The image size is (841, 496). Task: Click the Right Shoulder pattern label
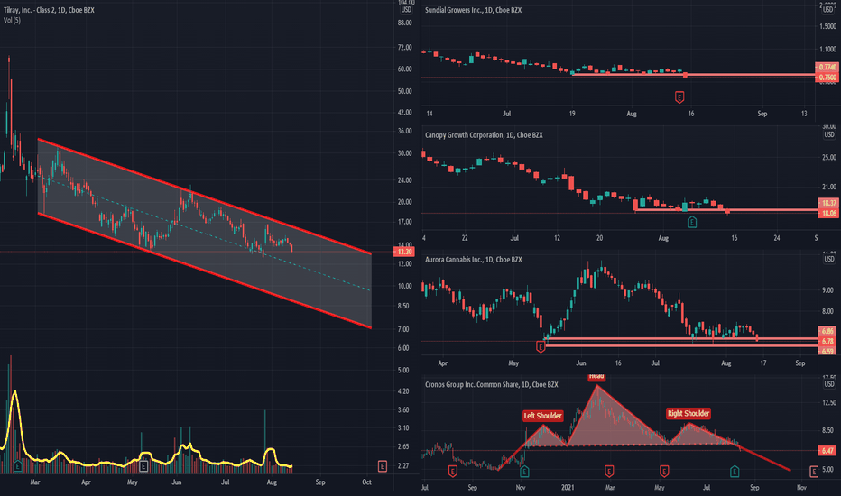pos(689,413)
